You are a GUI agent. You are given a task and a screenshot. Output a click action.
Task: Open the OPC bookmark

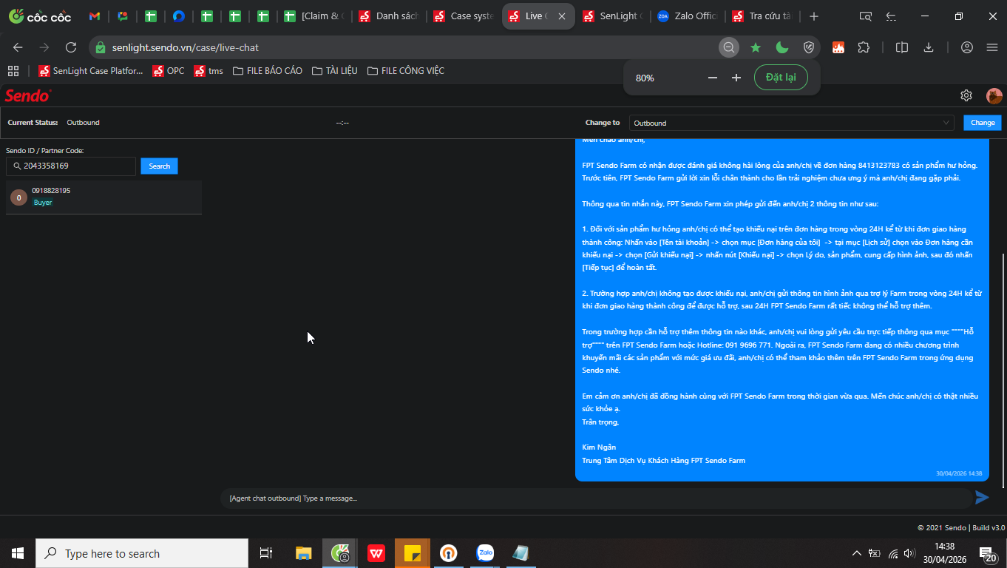169,71
